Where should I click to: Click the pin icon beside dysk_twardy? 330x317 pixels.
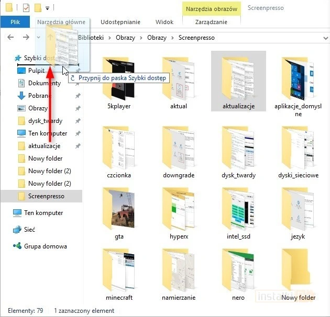pyautogui.click(x=78, y=121)
